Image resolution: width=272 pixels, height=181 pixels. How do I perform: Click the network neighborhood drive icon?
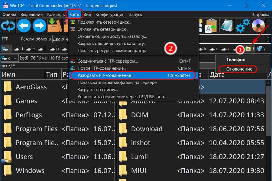click(x=261, y=49)
